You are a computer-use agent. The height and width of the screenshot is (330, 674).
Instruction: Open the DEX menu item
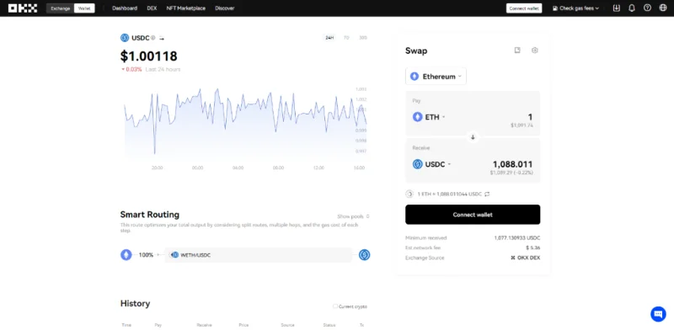pyautogui.click(x=152, y=8)
